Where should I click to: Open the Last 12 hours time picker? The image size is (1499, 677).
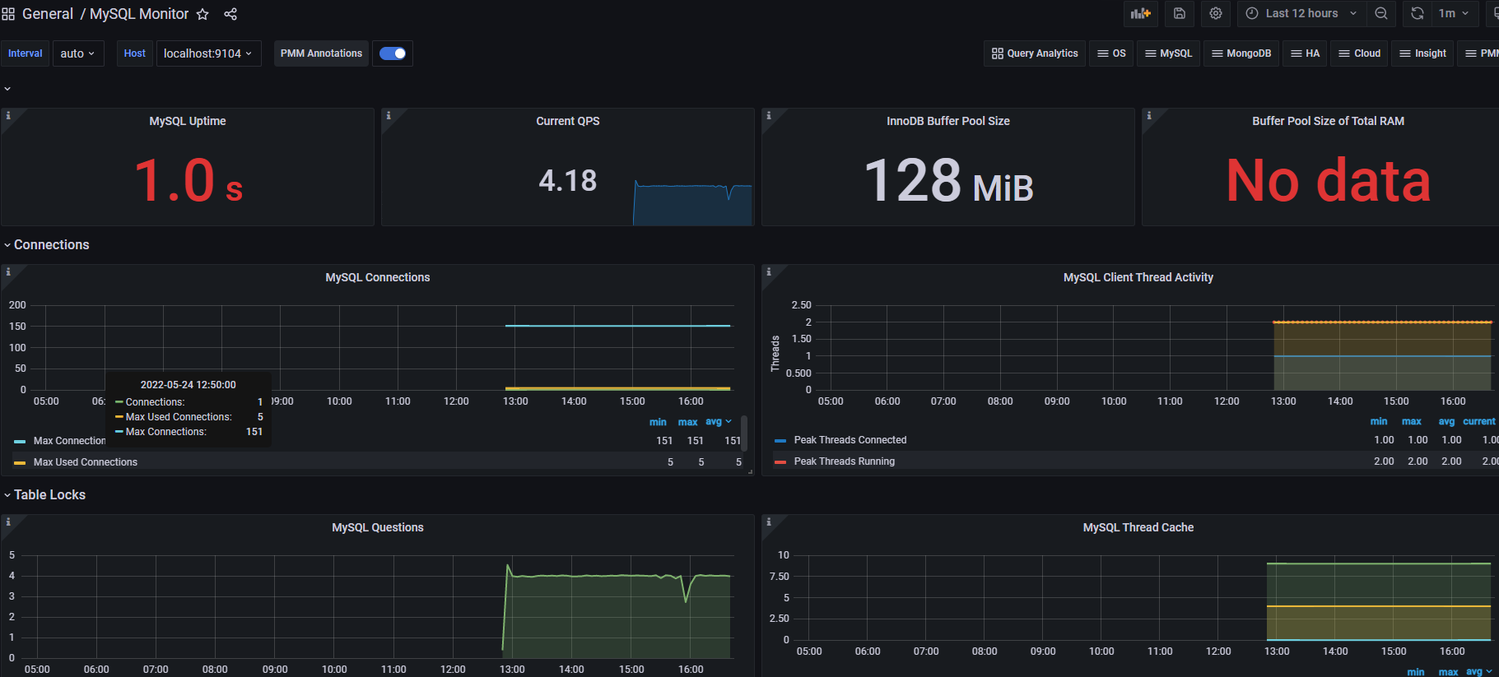(x=1301, y=13)
